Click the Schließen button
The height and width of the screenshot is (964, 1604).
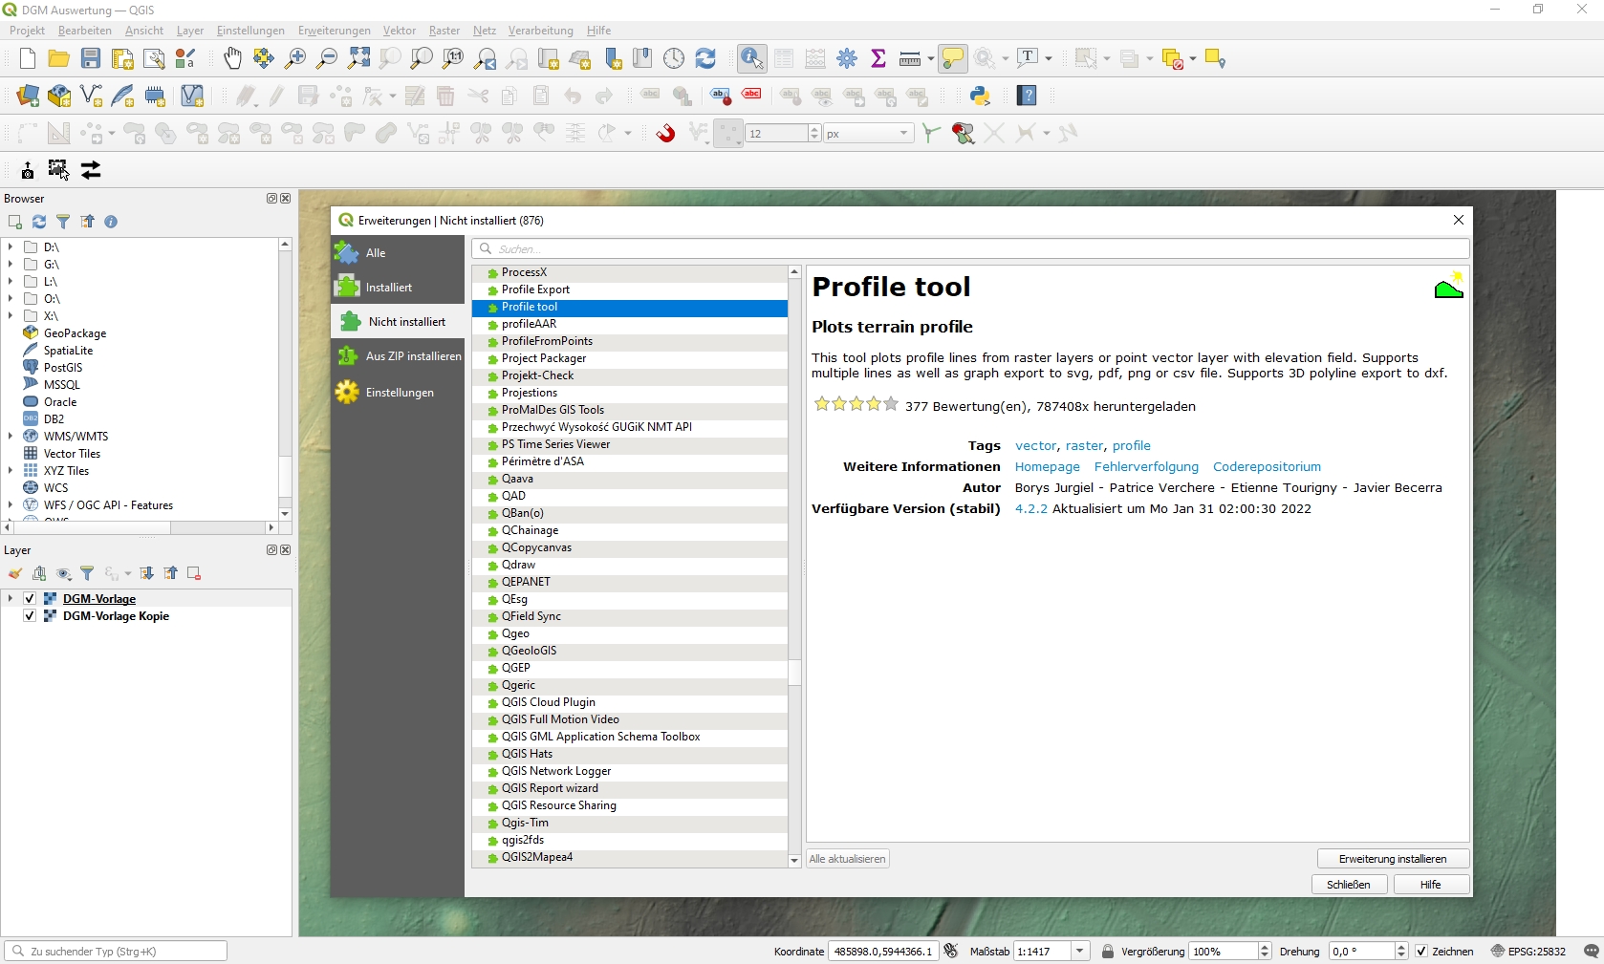click(1349, 885)
